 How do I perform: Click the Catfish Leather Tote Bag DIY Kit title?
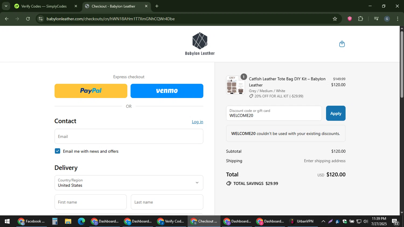click(287, 82)
